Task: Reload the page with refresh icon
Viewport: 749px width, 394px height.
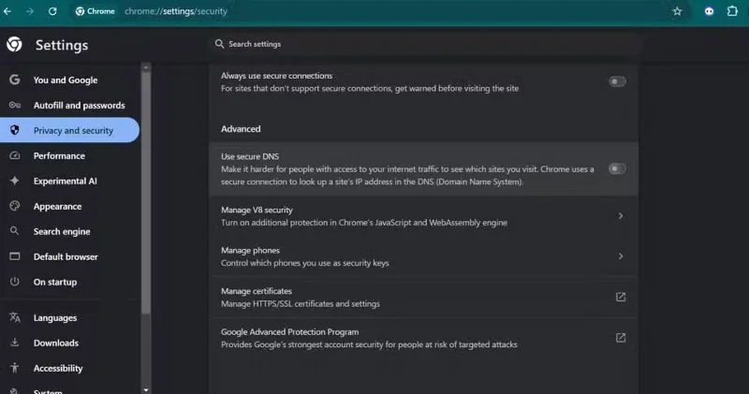Action: point(52,11)
